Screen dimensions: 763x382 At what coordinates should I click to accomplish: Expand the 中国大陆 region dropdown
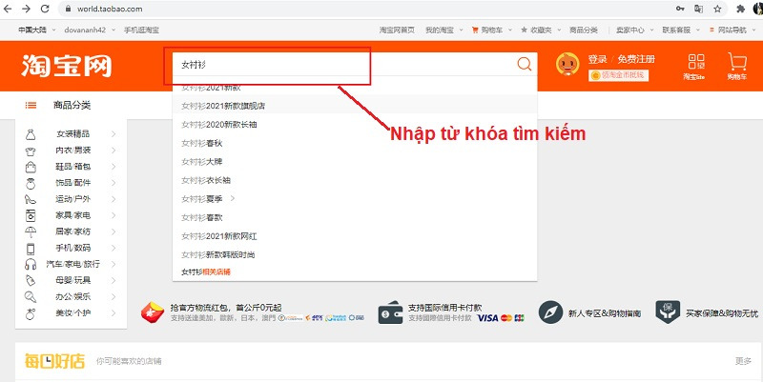point(40,30)
